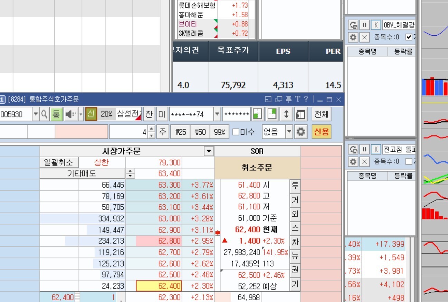This screenshot has height=302, width=448.
Task: Pin the order window with pushpin icon
Action: (x=289, y=100)
